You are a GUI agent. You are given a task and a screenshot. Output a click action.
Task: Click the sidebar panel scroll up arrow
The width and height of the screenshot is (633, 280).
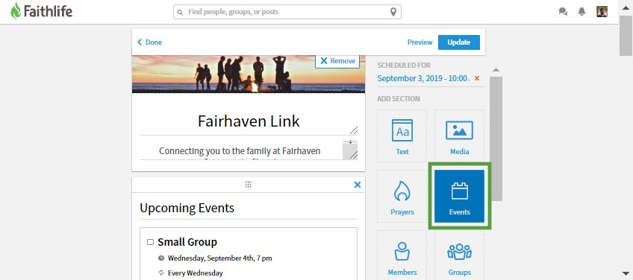point(496,70)
